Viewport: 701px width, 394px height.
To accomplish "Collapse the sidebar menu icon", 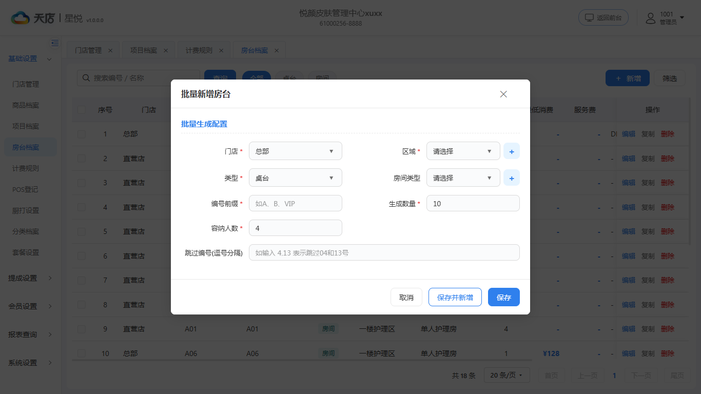I will (x=55, y=43).
